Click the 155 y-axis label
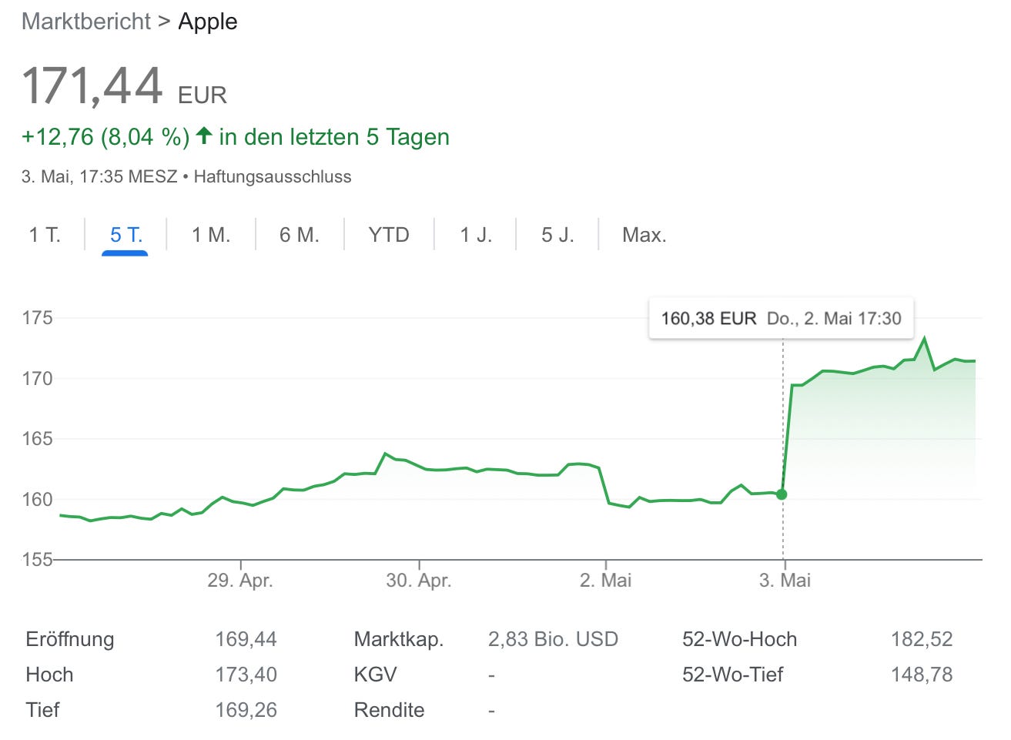 tap(37, 559)
